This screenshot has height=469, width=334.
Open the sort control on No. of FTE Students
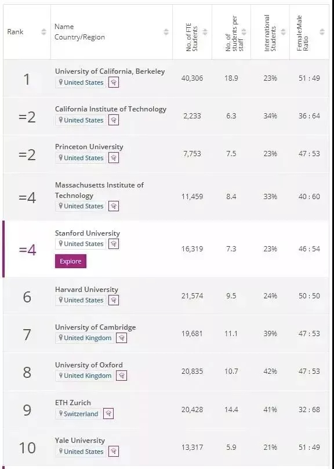(204, 32)
